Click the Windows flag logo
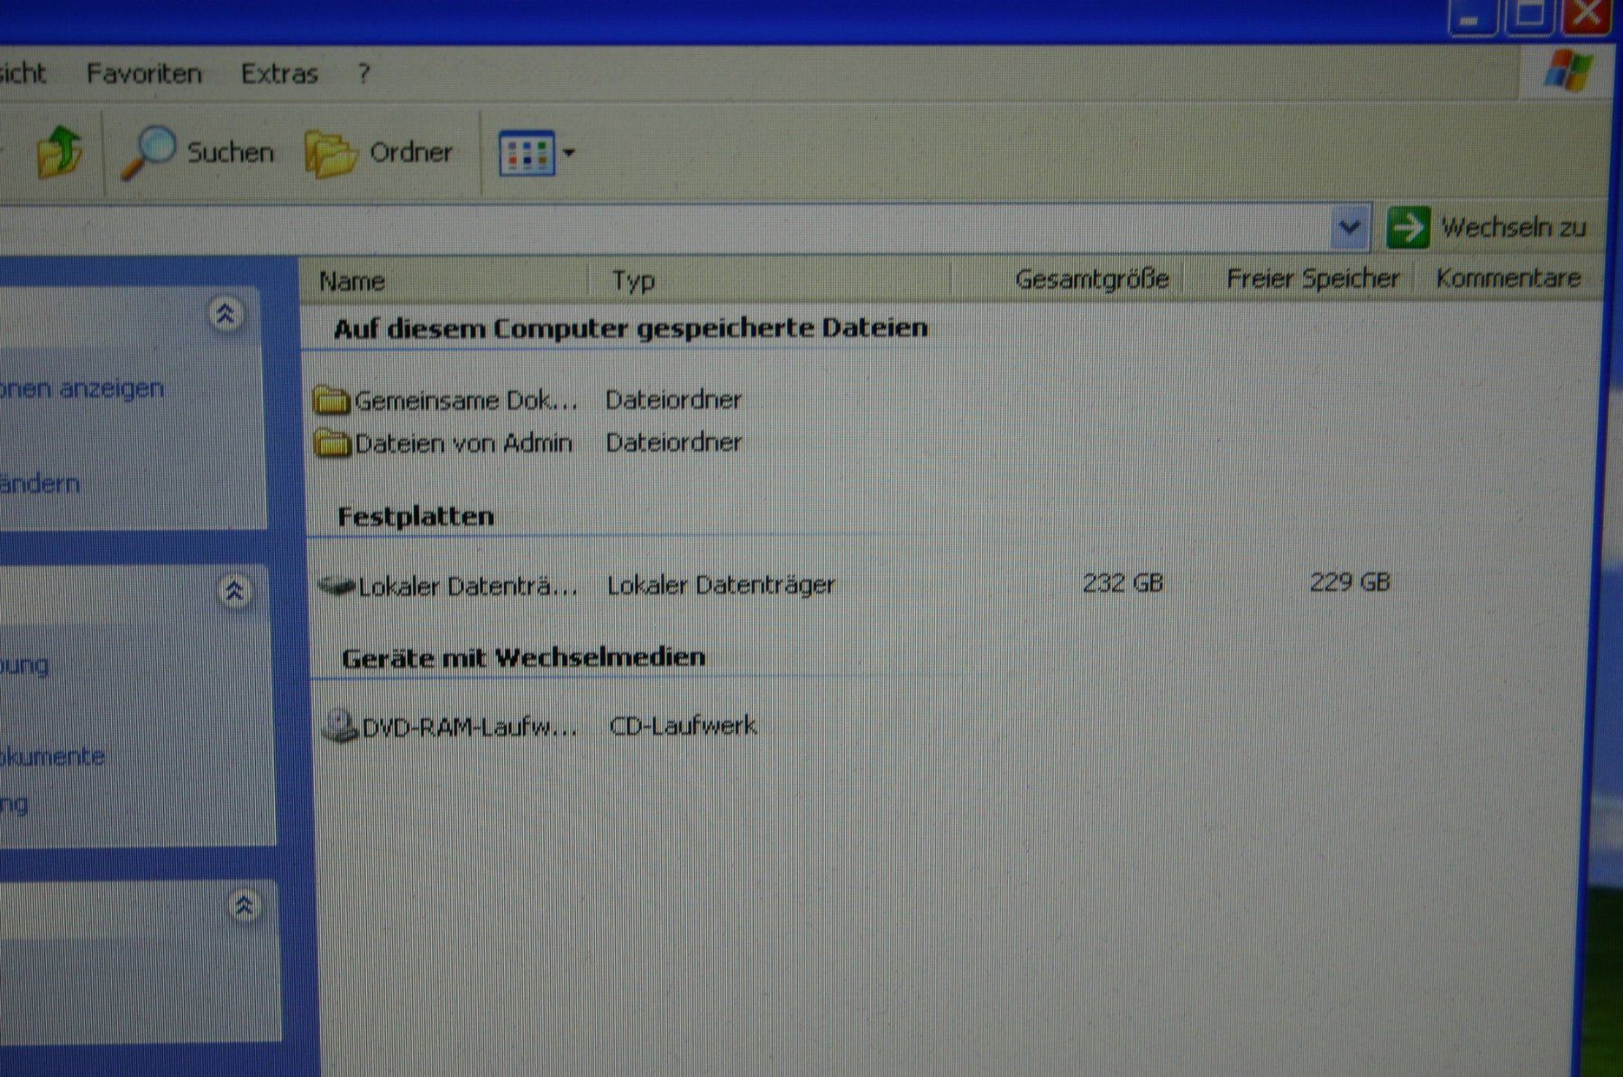1623x1077 pixels. (x=1569, y=70)
